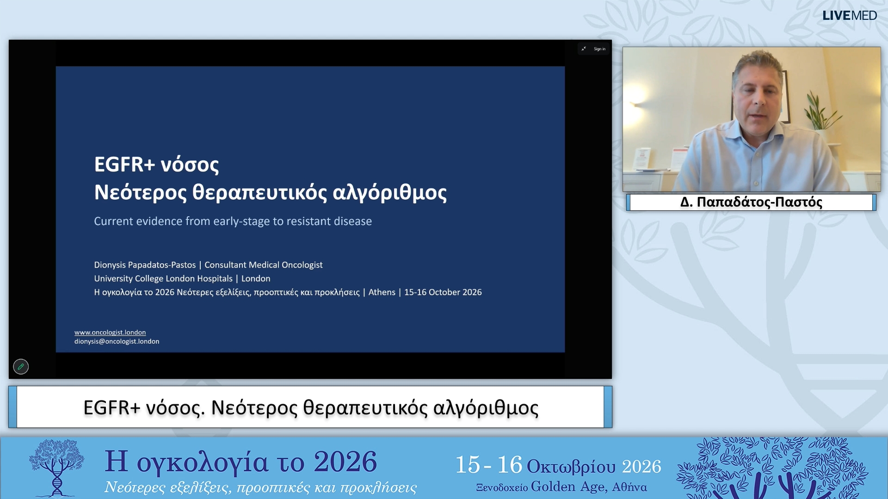Click the subtitle Current evidence from early-stage
The height and width of the screenshot is (499, 888).
tap(233, 221)
